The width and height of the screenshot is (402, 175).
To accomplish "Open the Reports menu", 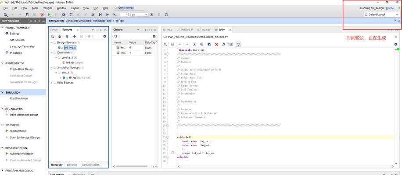I will click(47, 8).
